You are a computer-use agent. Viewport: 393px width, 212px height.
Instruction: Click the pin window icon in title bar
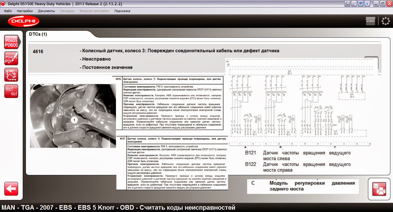point(348,4)
